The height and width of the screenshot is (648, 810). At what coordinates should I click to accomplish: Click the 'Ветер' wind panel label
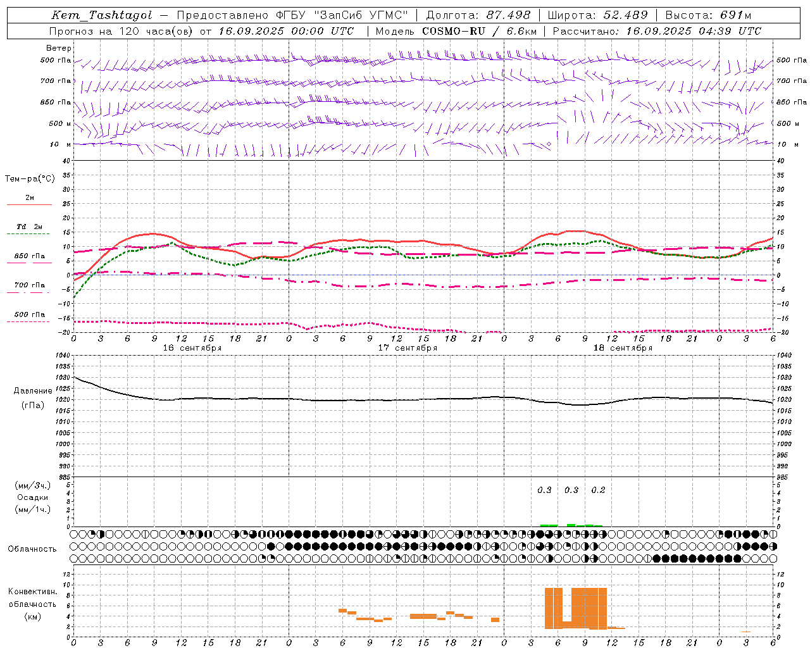[x=59, y=48]
